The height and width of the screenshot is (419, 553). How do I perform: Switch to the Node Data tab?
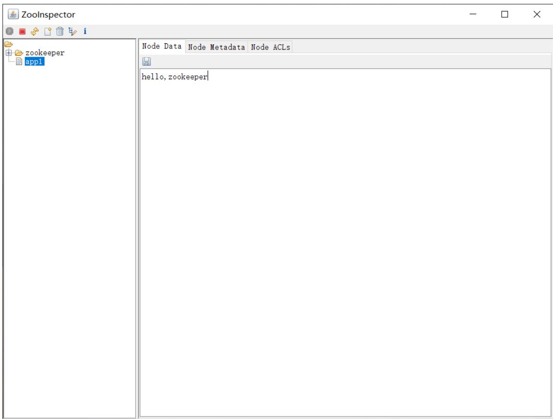(x=162, y=46)
